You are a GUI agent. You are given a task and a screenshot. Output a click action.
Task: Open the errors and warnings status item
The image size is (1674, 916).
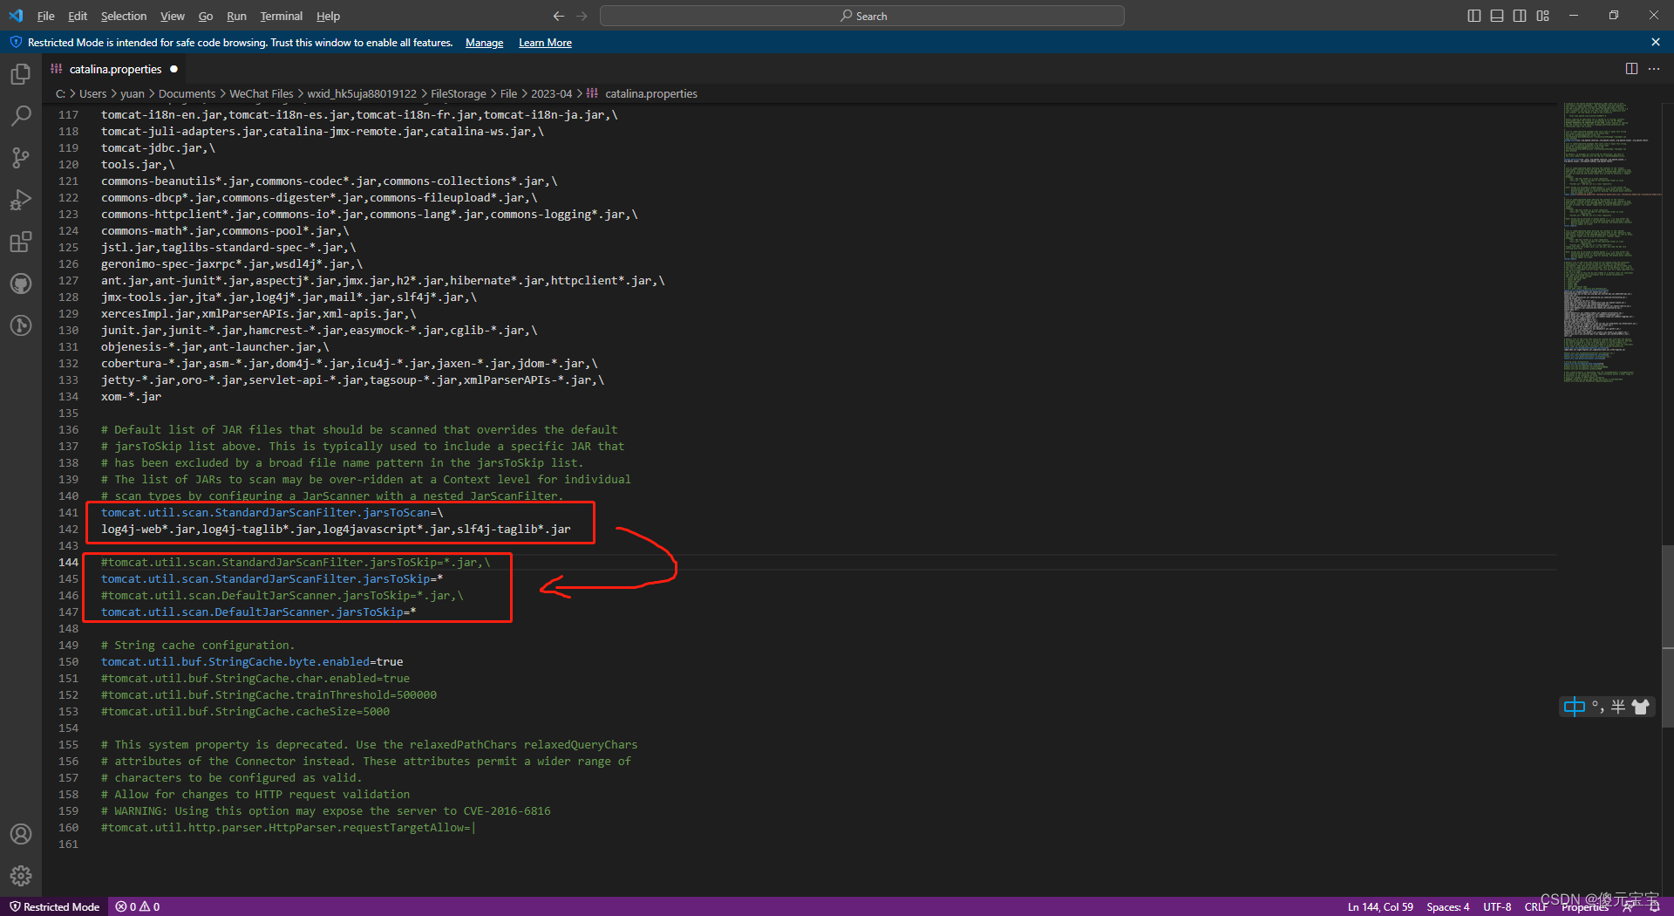click(138, 906)
